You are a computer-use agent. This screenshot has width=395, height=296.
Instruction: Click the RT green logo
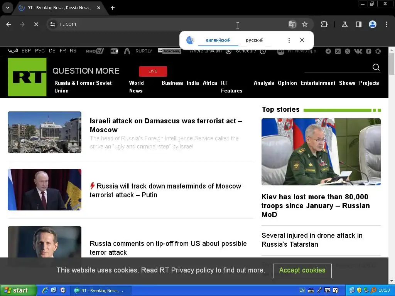(x=27, y=77)
